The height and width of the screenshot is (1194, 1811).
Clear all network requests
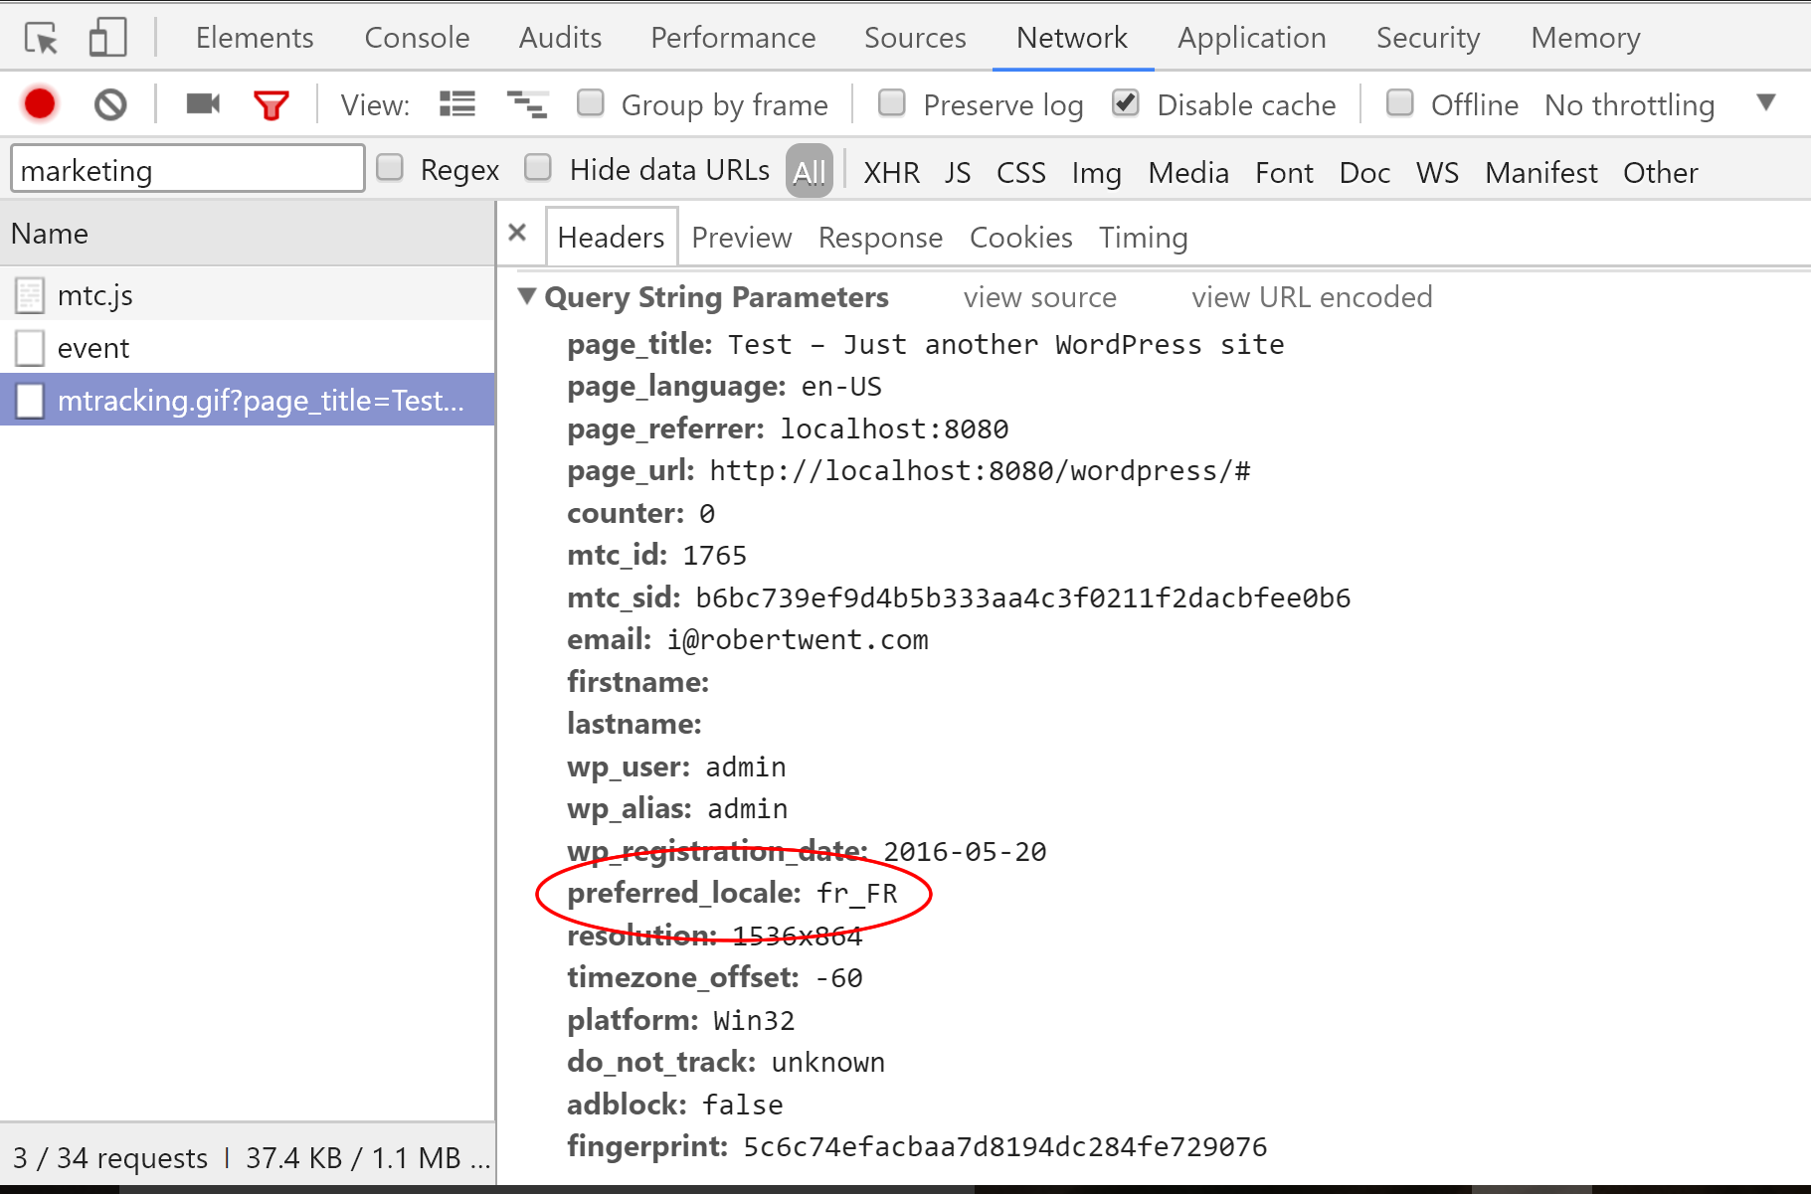coord(109,103)
